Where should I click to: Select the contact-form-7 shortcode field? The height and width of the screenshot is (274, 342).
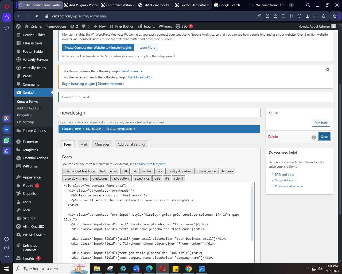pyautogui.click(x=159, y=129)
